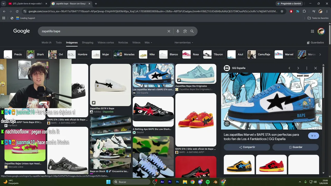Open the Videos results tab

coord(136,43)
